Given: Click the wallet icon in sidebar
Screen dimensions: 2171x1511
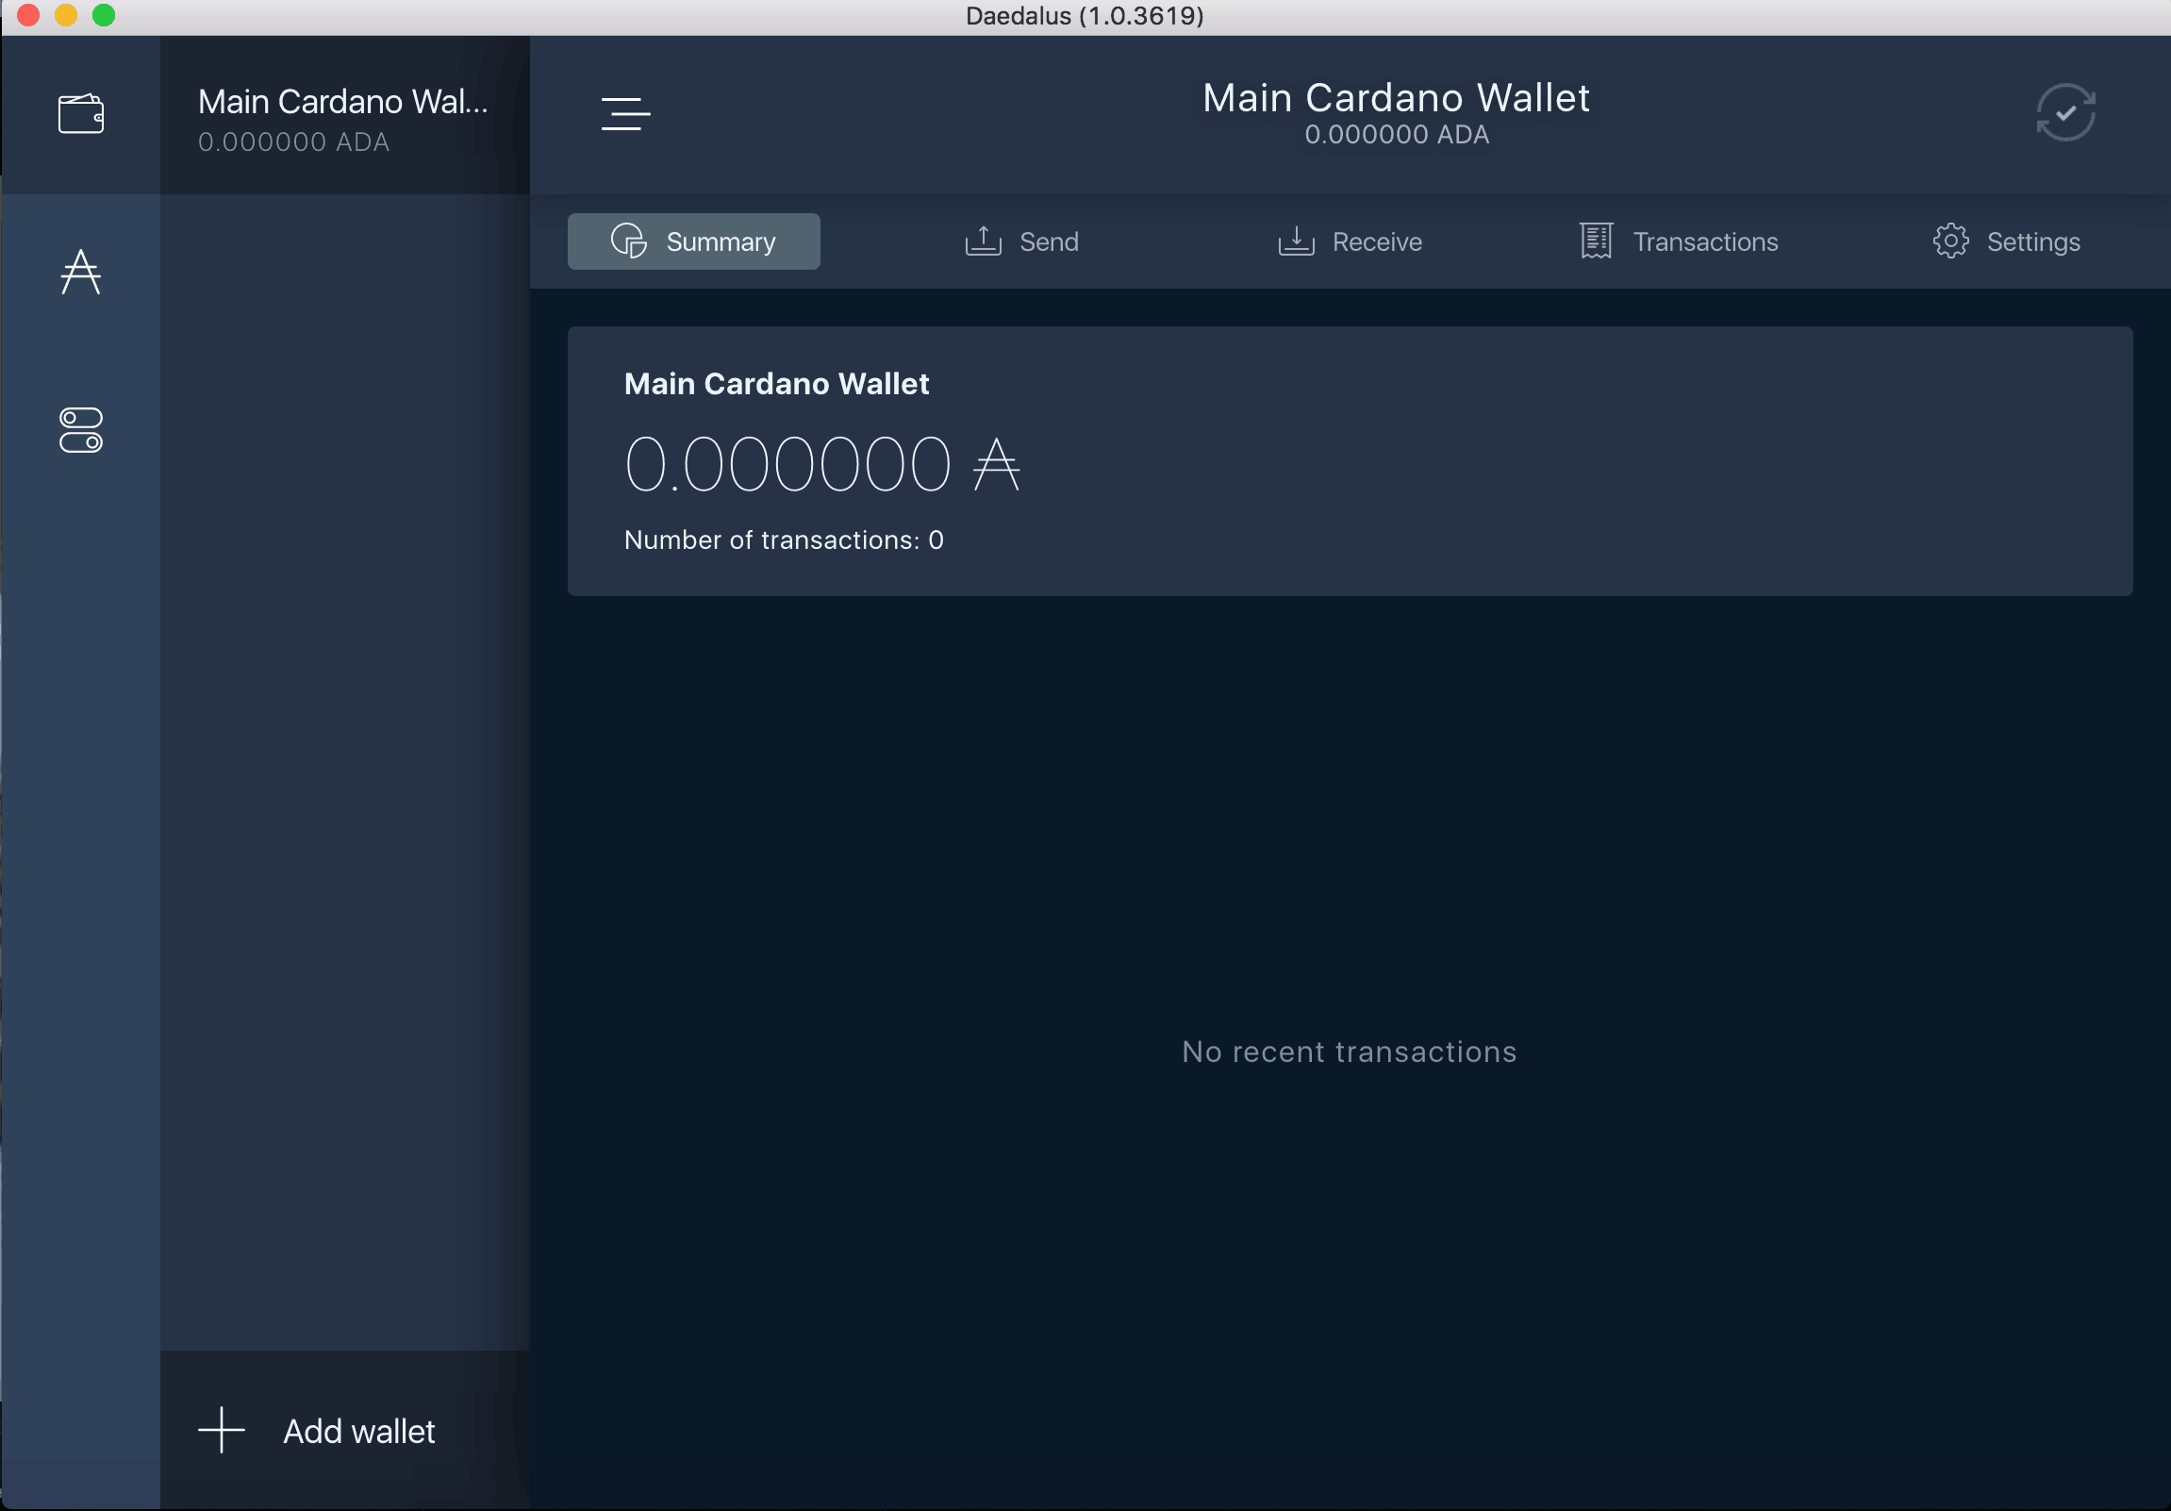Looking at the screenshot, I should [81, 112].
